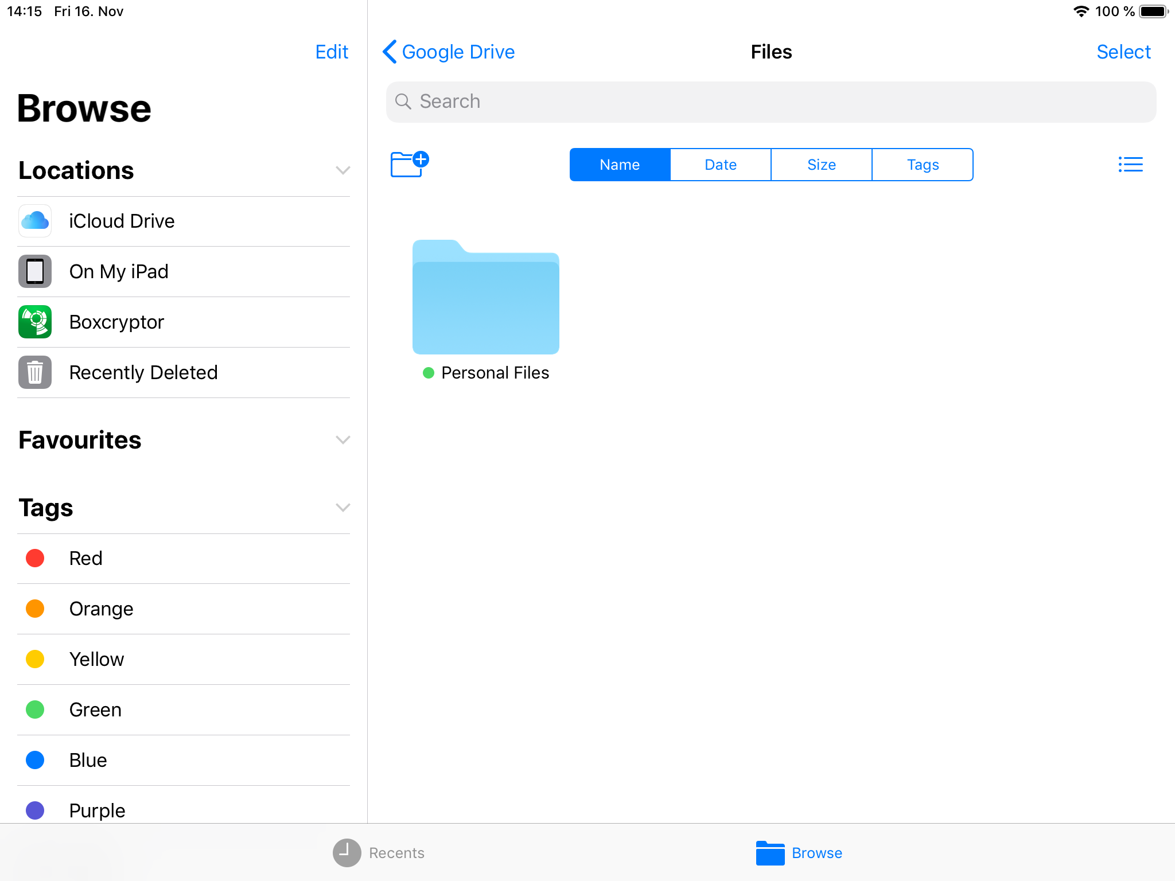This screenshot has height=881, width=1175.
Task: Collapse the Locations section
Action: pyautogui.click(x=343, y=171)
